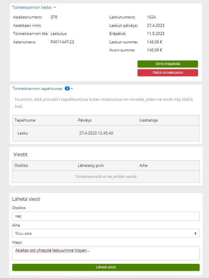Send the message with Lähetä viesti
209x279 pixels.
(106, 267)
